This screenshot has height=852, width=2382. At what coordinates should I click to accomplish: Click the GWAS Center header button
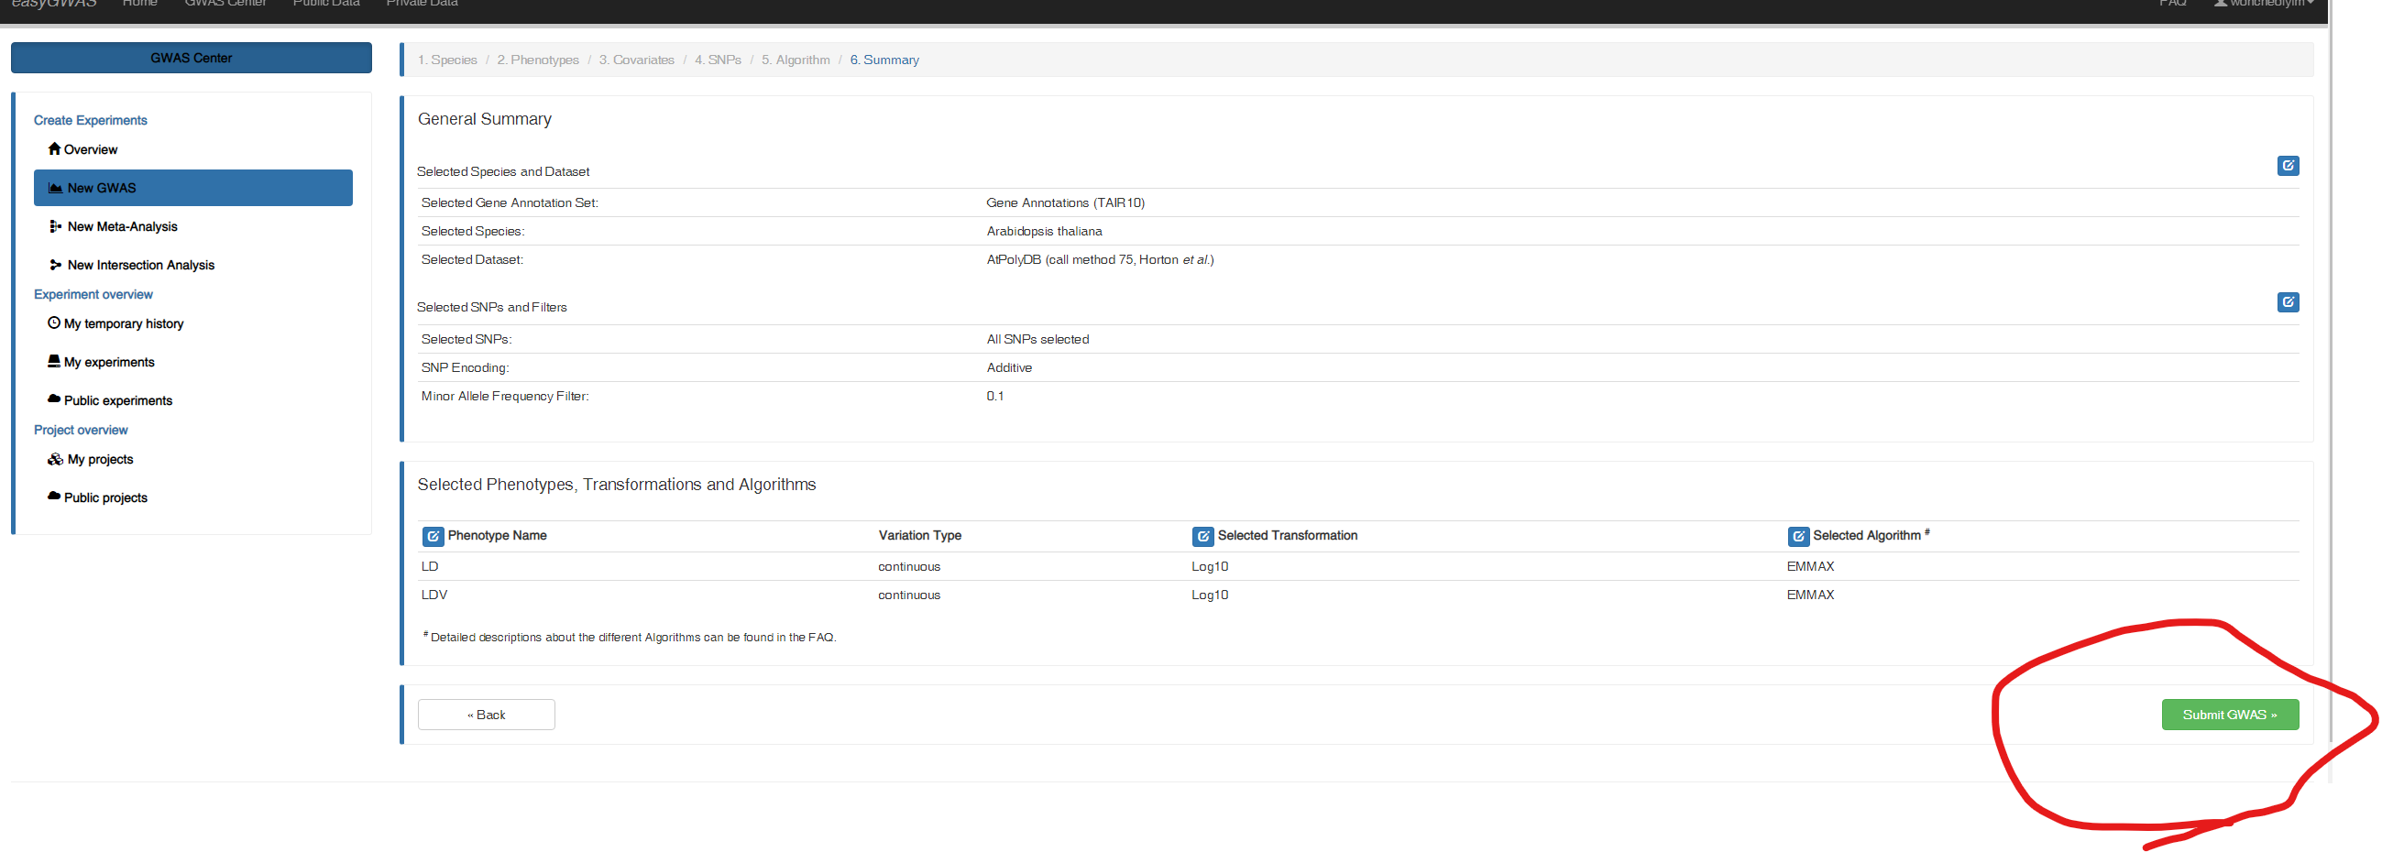pos(192,58)
